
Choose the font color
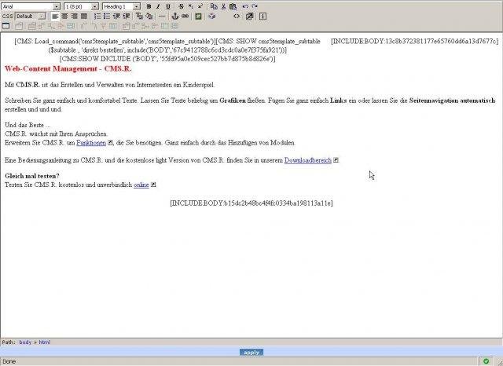pyautogui.click(x=139, y=16)
